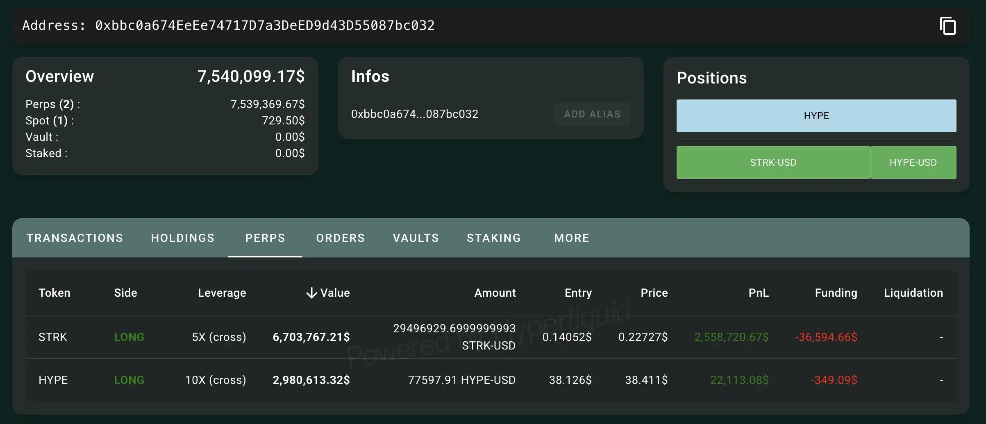
Task: Open the Vaults tab
Action: pos(416,238)
